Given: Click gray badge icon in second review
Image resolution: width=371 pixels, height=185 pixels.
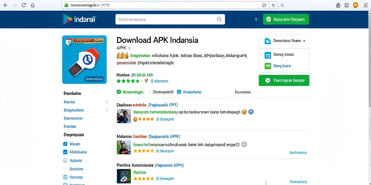Looking at the screenshot, I should coord(245,144).
